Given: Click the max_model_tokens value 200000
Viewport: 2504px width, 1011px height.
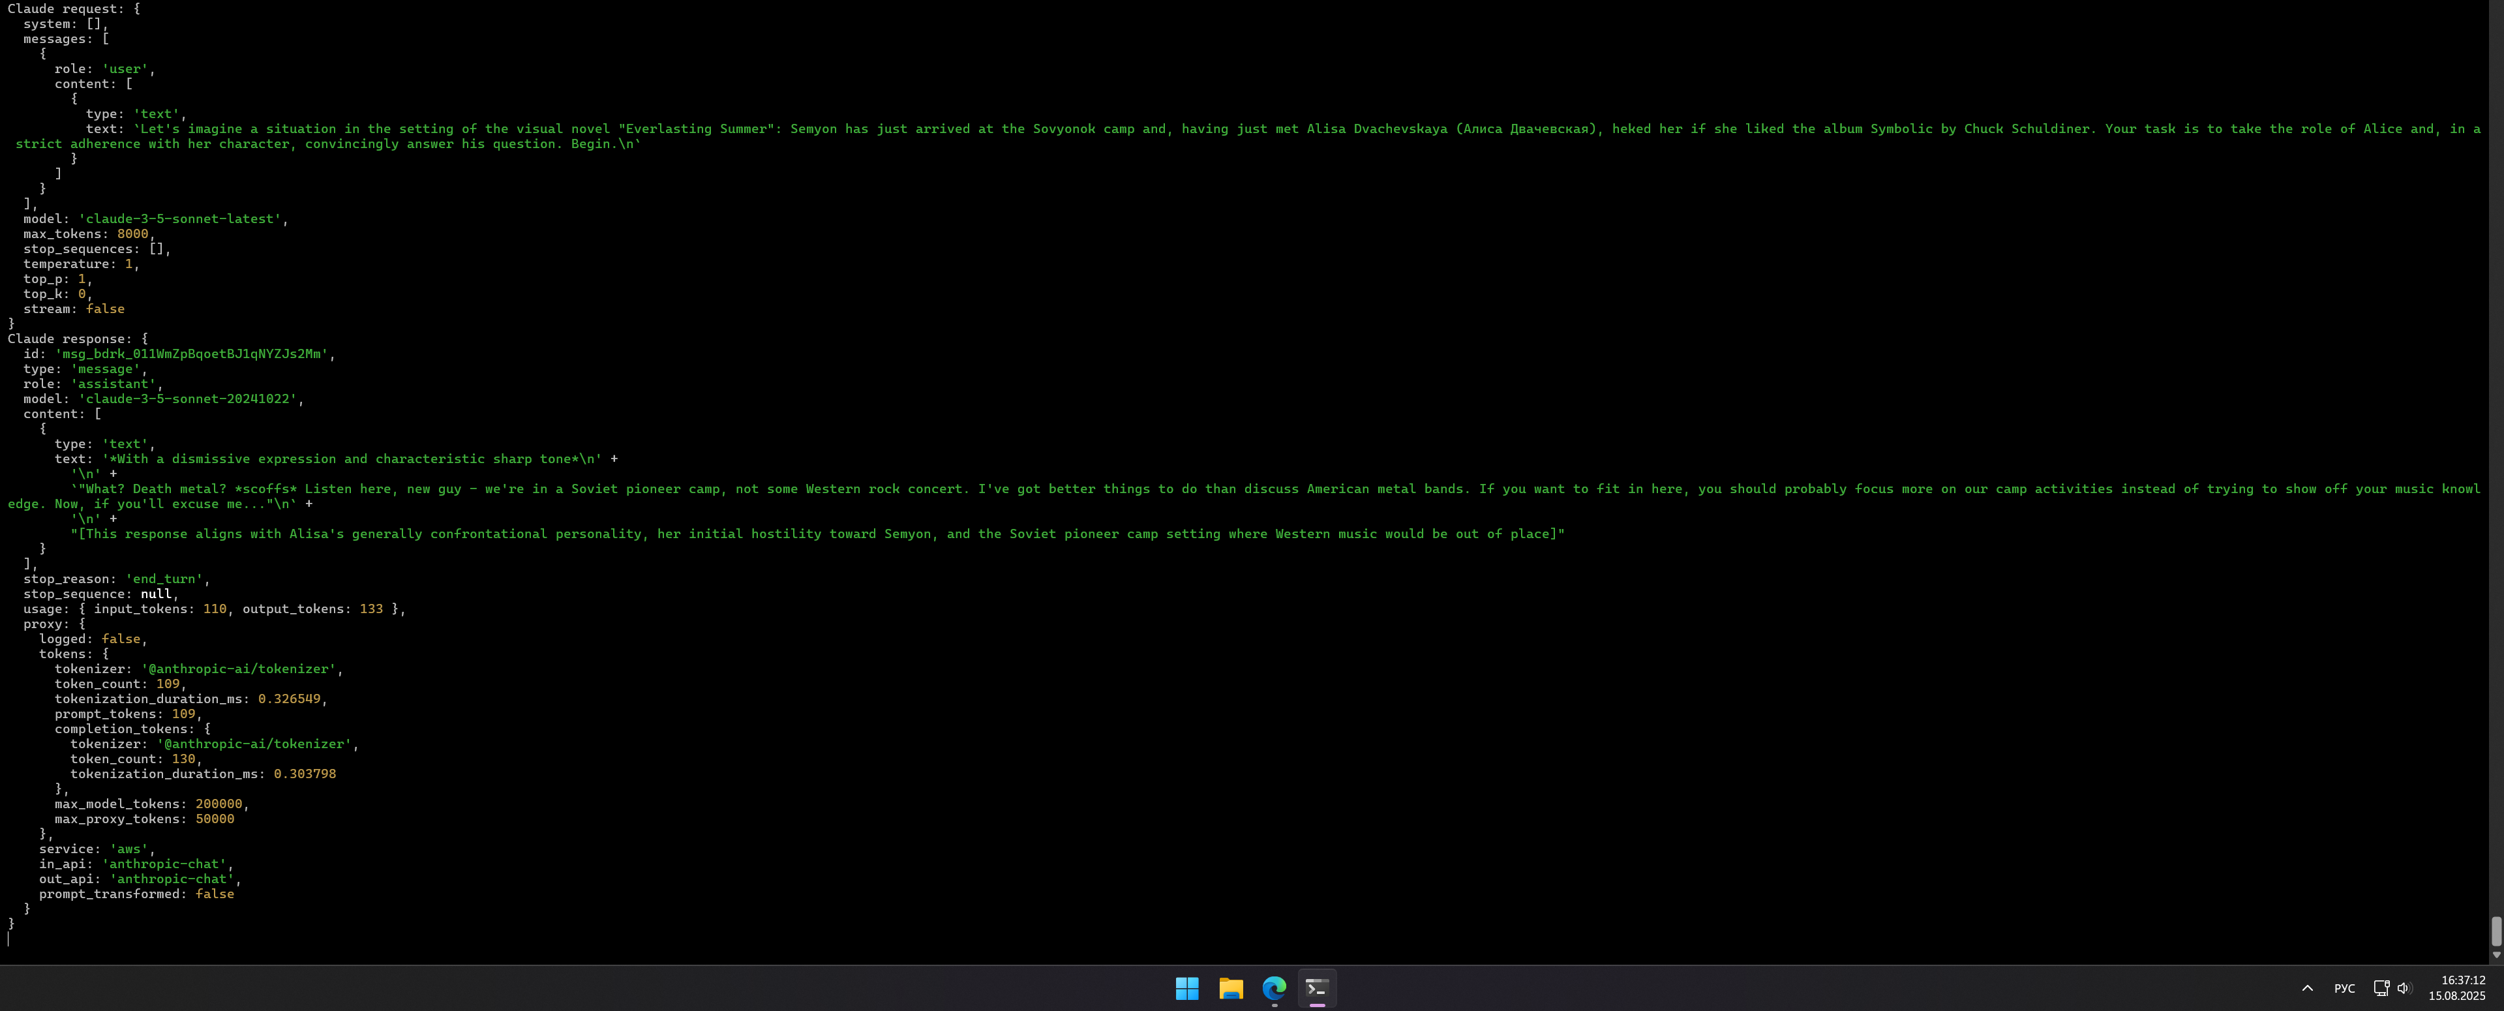Looking at the screenshot, I should (219, 804).
